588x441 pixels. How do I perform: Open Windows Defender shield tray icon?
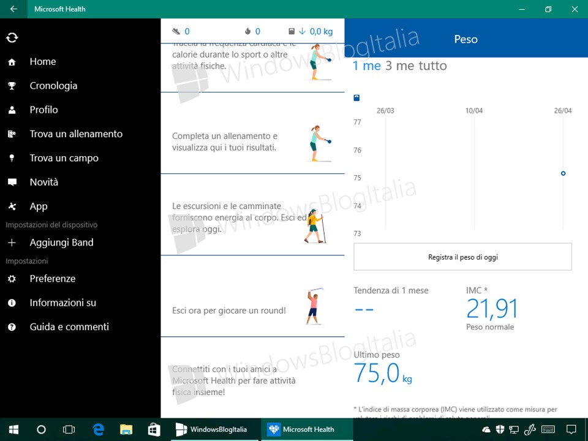coord(500,429)
